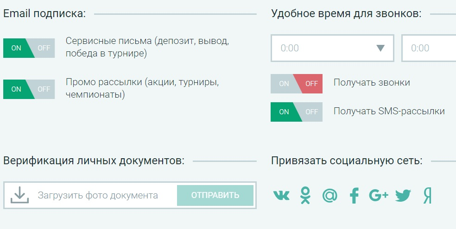Click 'Загрузить фото документа' upload field

[98, 195]
